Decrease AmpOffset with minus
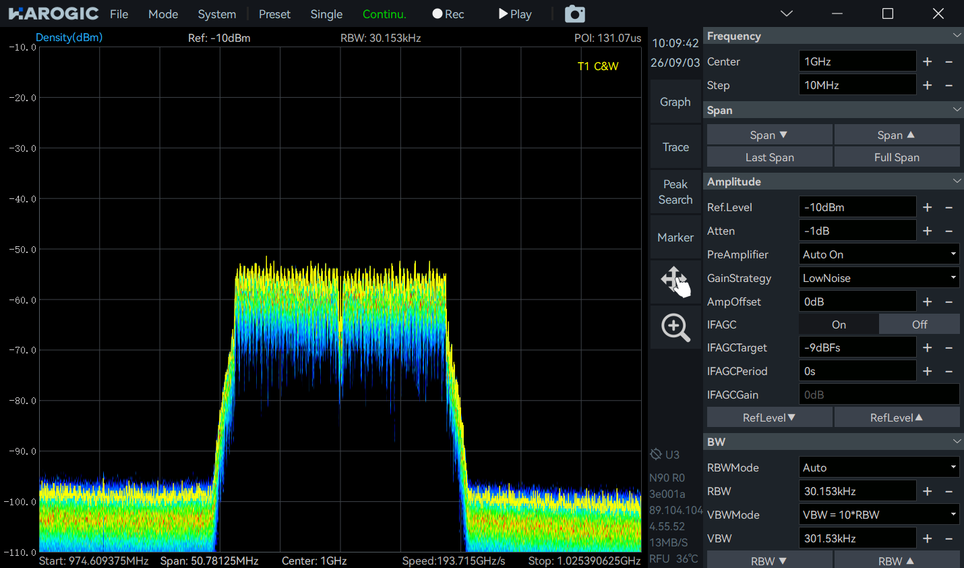Screen dimensions: 964x568 click(949, 302)
